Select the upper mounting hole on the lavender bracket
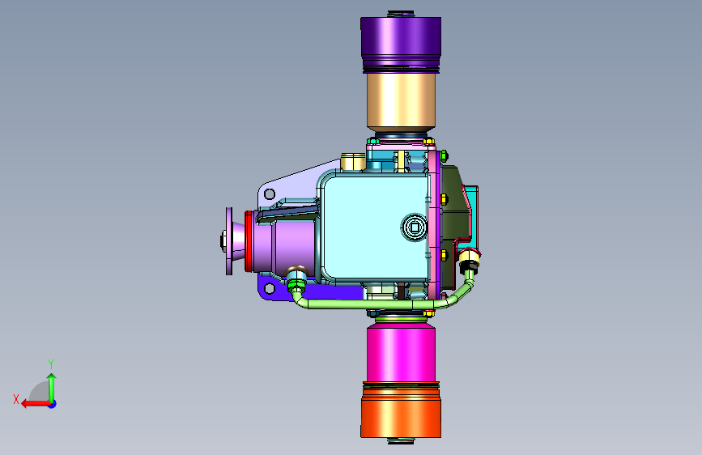This screenshot has width=702, height=455. (x=270, y=194)
